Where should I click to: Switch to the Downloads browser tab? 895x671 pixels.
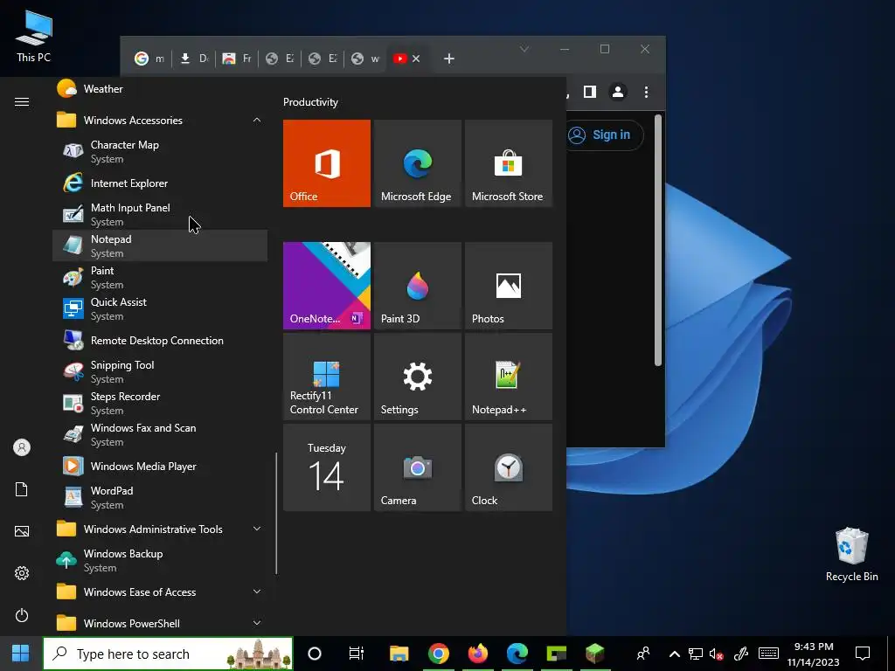point(194,59)
